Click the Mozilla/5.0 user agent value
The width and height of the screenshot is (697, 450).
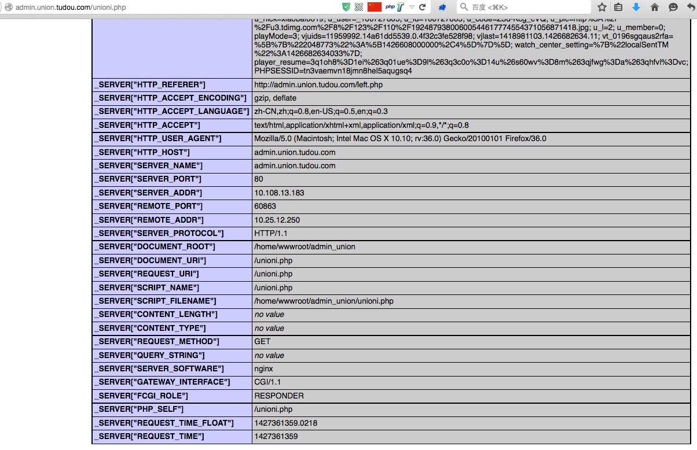tap(400, 138)
